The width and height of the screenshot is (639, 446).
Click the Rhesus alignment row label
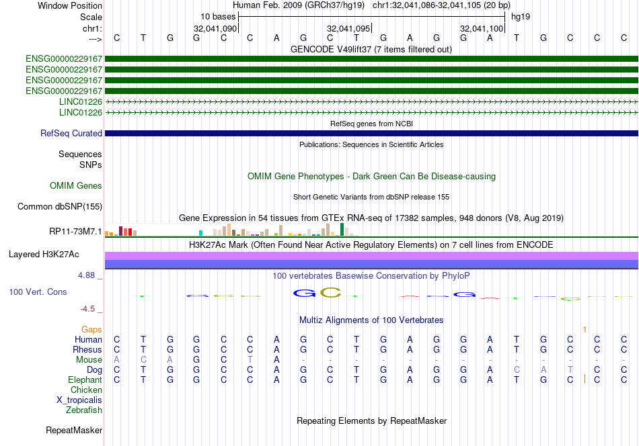[87, 350]
